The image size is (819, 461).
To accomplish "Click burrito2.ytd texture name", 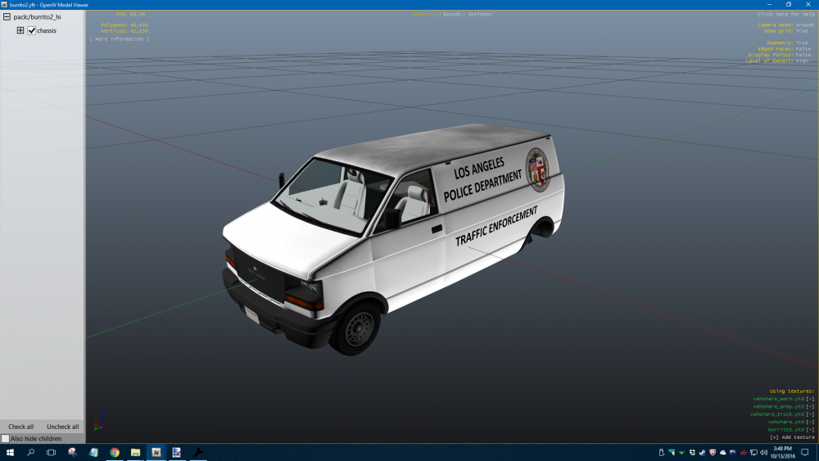I will coord(786,430).
